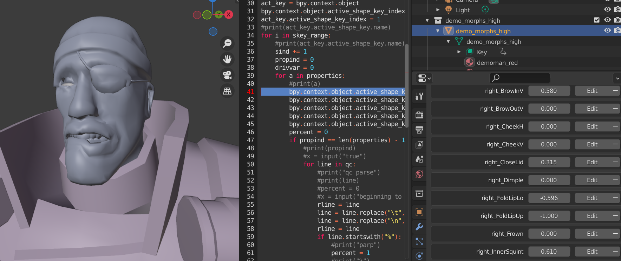This screenshot has width=621, height=261.
Task: Hide the Light object in viewport
Action: point(607,9)
